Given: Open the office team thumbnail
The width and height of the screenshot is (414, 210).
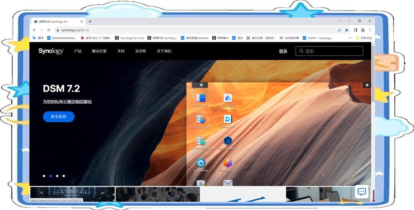Looking at the screenshot, I should [158, 194].
